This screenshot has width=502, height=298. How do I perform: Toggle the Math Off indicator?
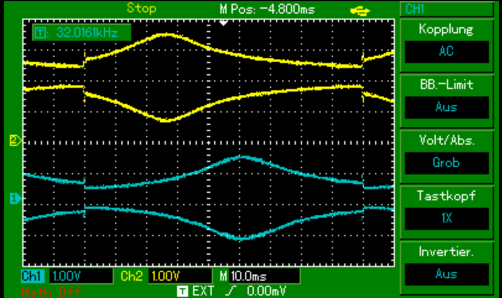click(51, 291)
